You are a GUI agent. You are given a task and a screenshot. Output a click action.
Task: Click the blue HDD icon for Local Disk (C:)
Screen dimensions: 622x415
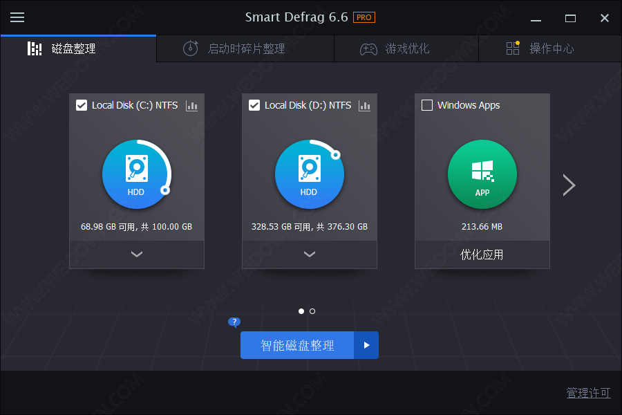click(x=136, y=174)
